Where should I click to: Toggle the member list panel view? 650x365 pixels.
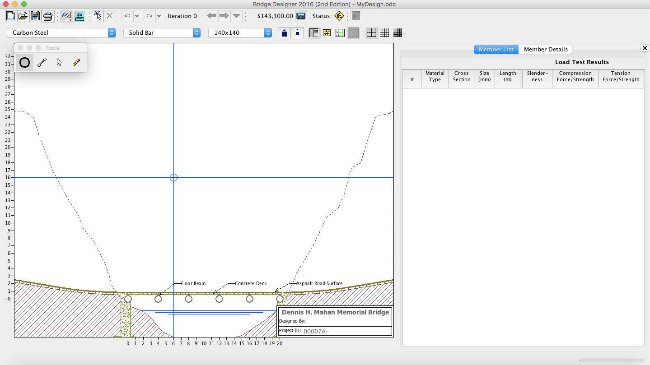coord(314,33)
